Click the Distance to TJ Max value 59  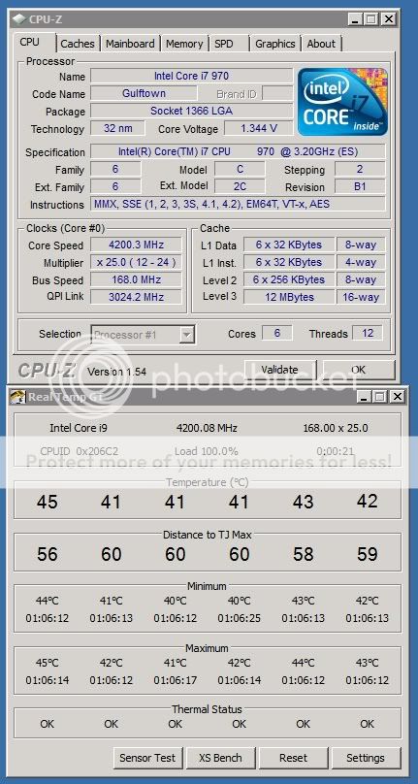(x=367, y=554)
